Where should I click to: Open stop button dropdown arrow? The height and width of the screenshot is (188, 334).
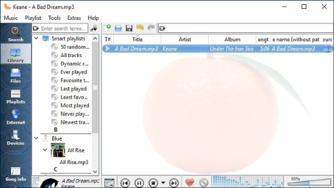[163, 183]
